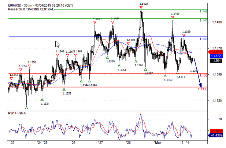Viewport: 226px width, 148px height.
Task: Select the green 1.141 resistance level tag
Action: (x=204, y=21)
